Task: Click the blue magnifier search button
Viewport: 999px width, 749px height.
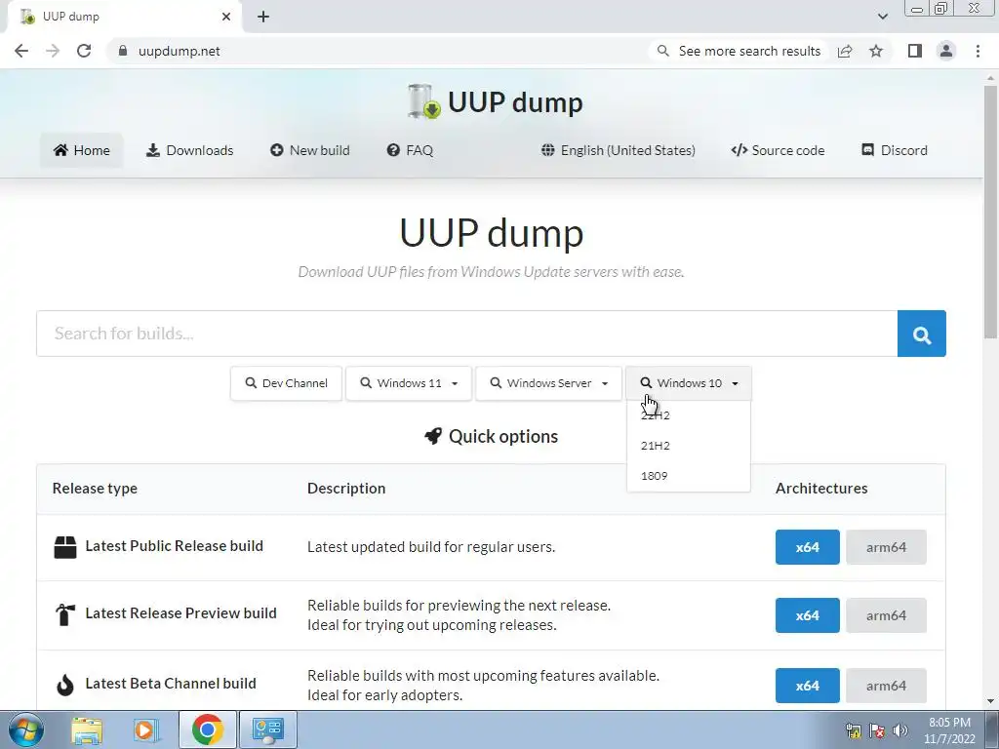Action: point(922,334)
